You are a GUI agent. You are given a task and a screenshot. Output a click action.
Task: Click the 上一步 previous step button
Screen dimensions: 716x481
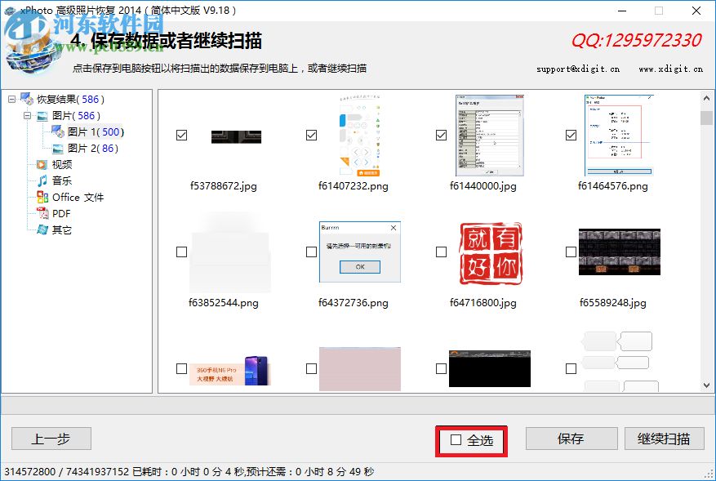[x=51, y=439]
